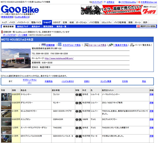Filter by 足廻り genre

click(87, 81)
